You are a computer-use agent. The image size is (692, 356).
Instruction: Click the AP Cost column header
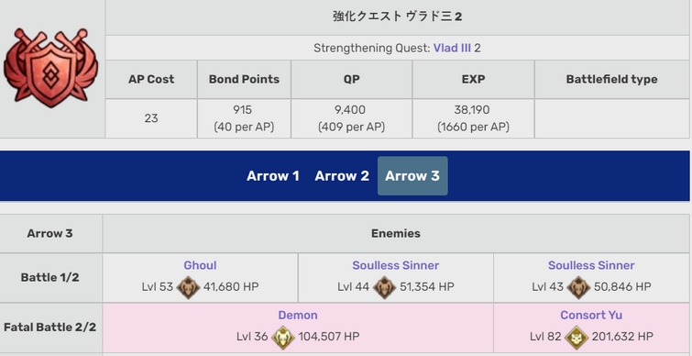[151, 80]
